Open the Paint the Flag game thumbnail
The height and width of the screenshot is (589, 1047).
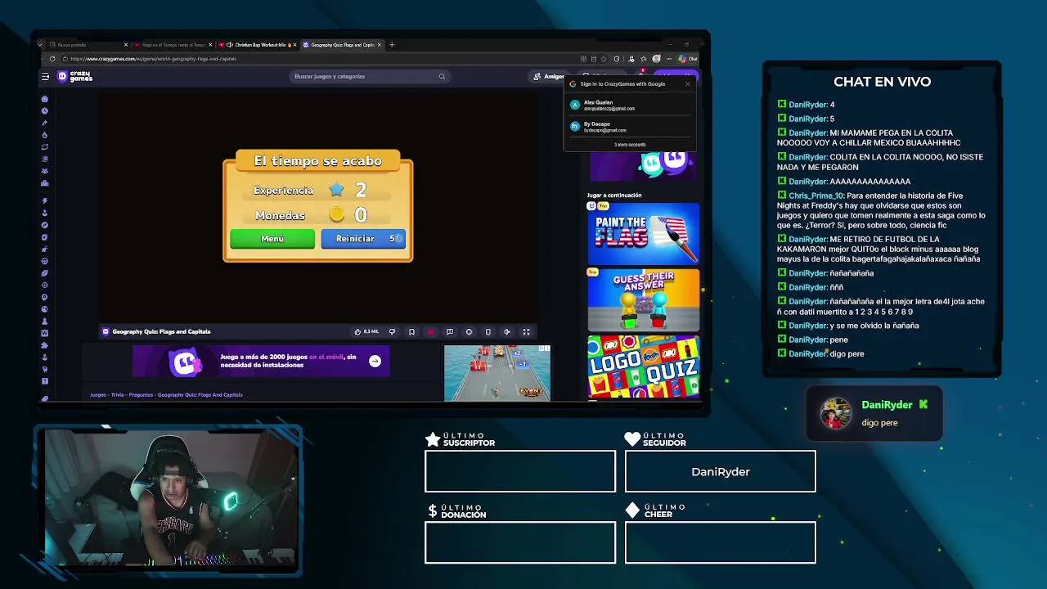[x=644, y=233]
